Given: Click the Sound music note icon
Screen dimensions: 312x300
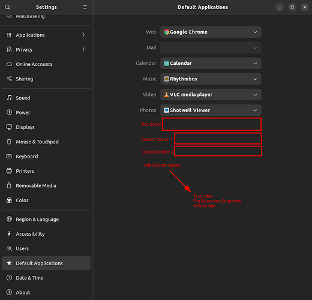Looking at the screenshot, I should 9,98.
